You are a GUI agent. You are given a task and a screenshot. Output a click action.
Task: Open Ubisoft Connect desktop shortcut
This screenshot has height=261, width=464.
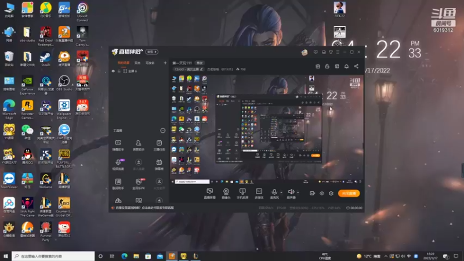(x=82, y=12)
